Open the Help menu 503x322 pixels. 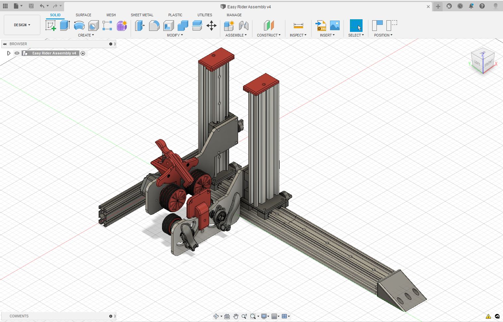coord(482,6)
